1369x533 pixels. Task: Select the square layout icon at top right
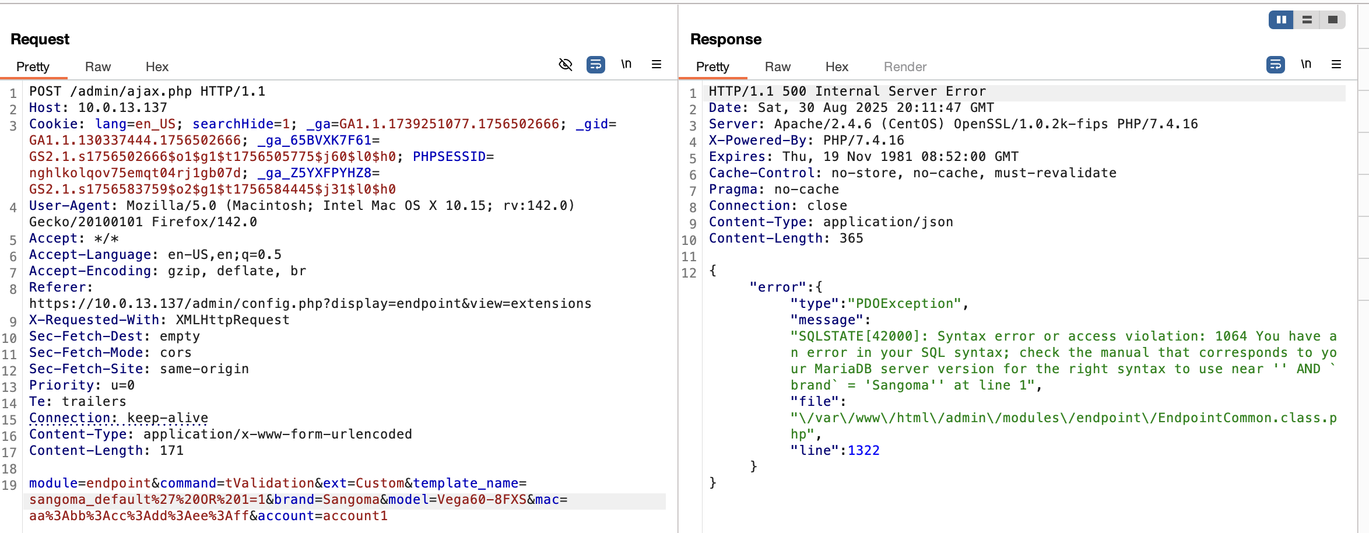click(x=1335, y=19)
